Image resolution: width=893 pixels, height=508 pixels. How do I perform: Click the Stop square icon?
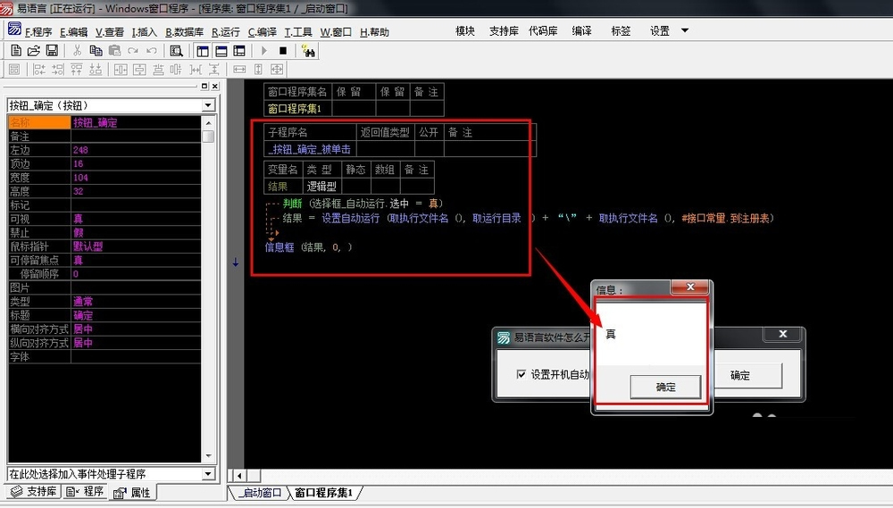(x=283, y=51)
